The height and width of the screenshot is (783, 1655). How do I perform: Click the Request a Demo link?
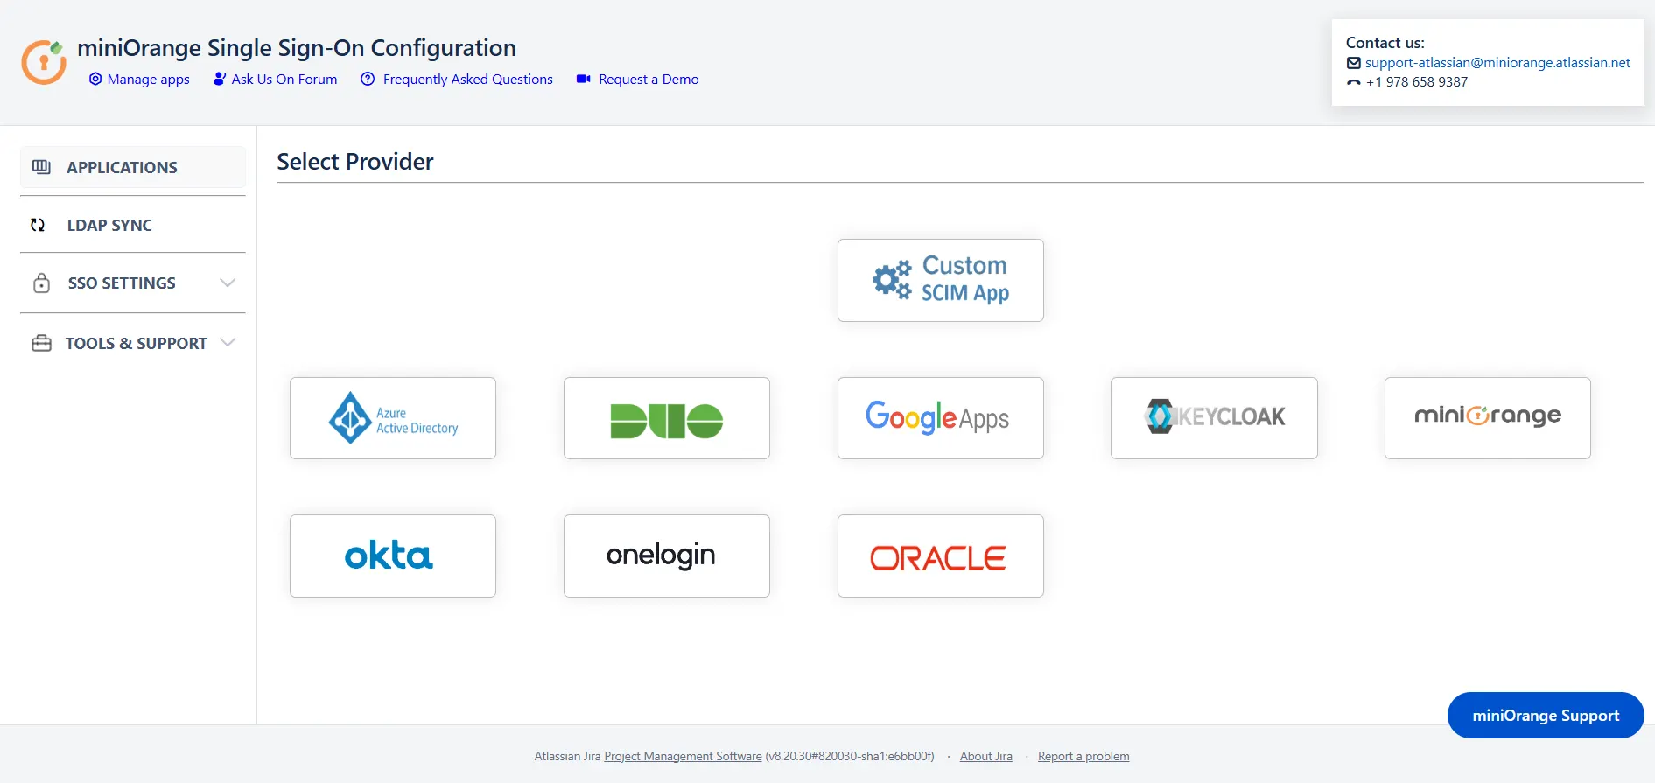point(649,80)
